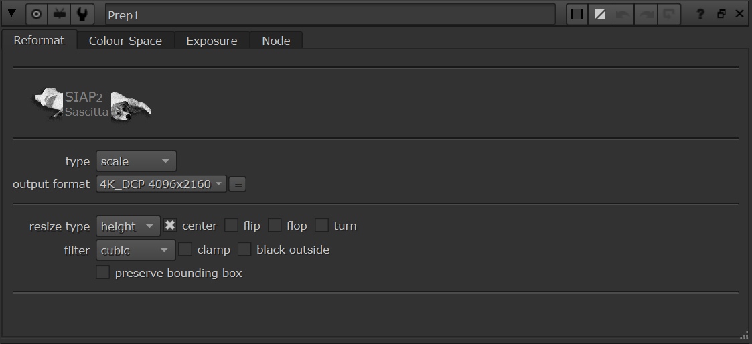Enable the flip checkbox
Image resolution: width=752 pixels, height=344 pixels.
click(232, 225)
